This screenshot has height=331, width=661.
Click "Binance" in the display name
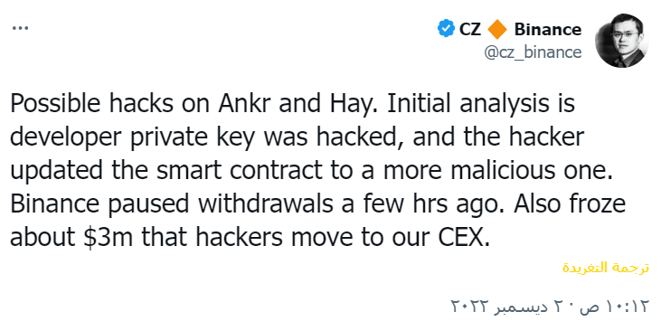(548, 29)
